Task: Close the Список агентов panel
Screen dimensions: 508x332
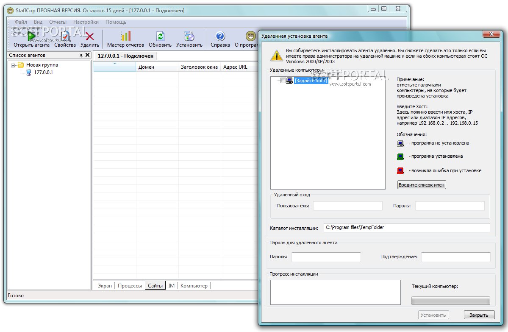Action: click(x=87, y=55)
